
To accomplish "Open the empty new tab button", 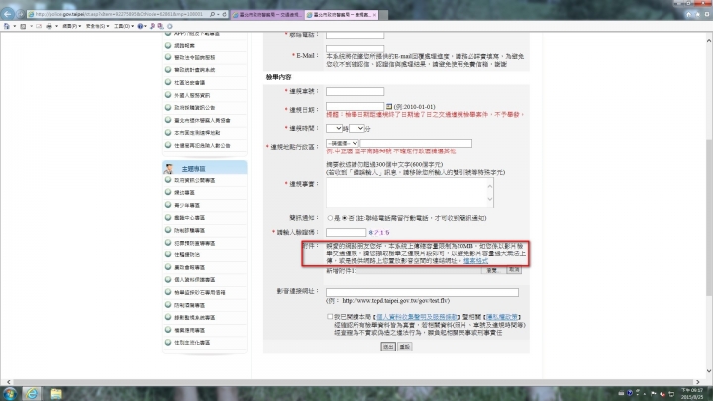I will coord(384,15).
